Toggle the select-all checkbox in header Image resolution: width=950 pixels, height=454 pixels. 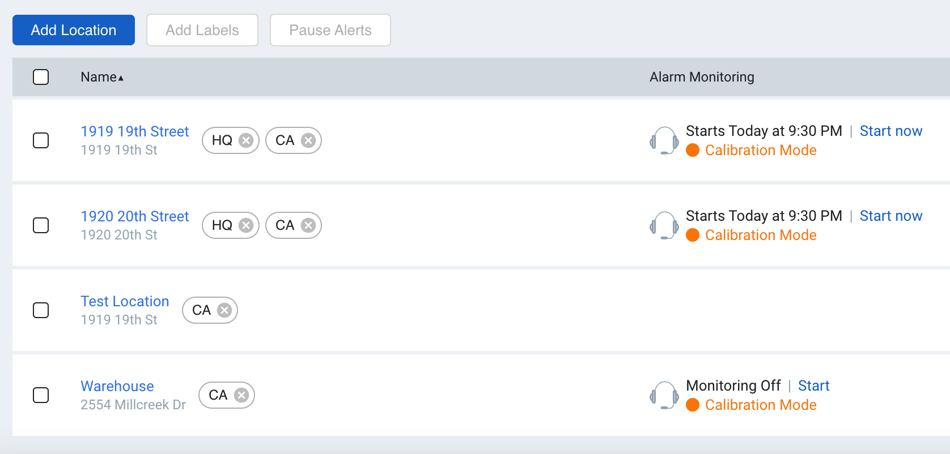(x=41, y=77)
